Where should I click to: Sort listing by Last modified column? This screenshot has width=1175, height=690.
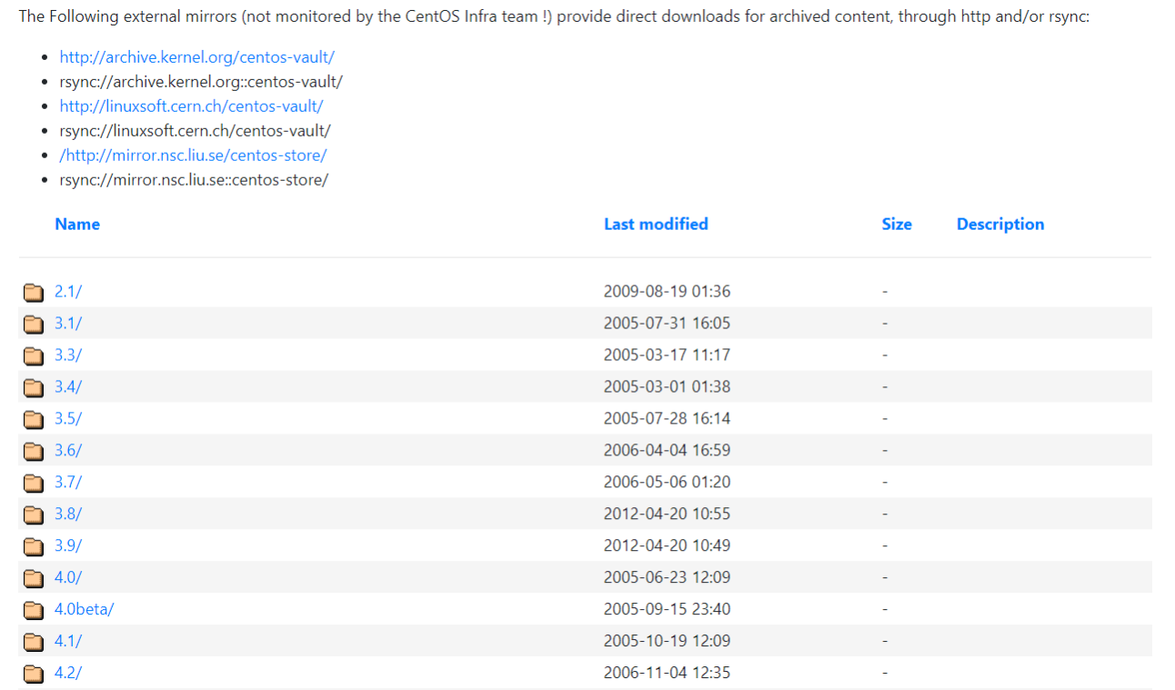[656, 225]
